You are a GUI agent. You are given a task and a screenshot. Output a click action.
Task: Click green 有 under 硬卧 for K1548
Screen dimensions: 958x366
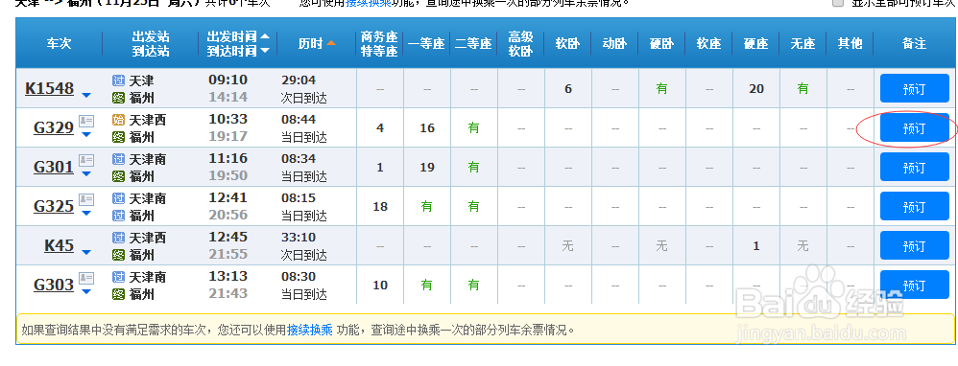[661, 88]
